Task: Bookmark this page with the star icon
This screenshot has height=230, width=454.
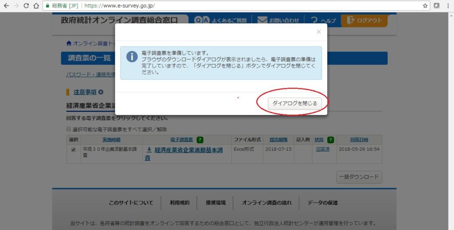Action: tap(425, 6)
